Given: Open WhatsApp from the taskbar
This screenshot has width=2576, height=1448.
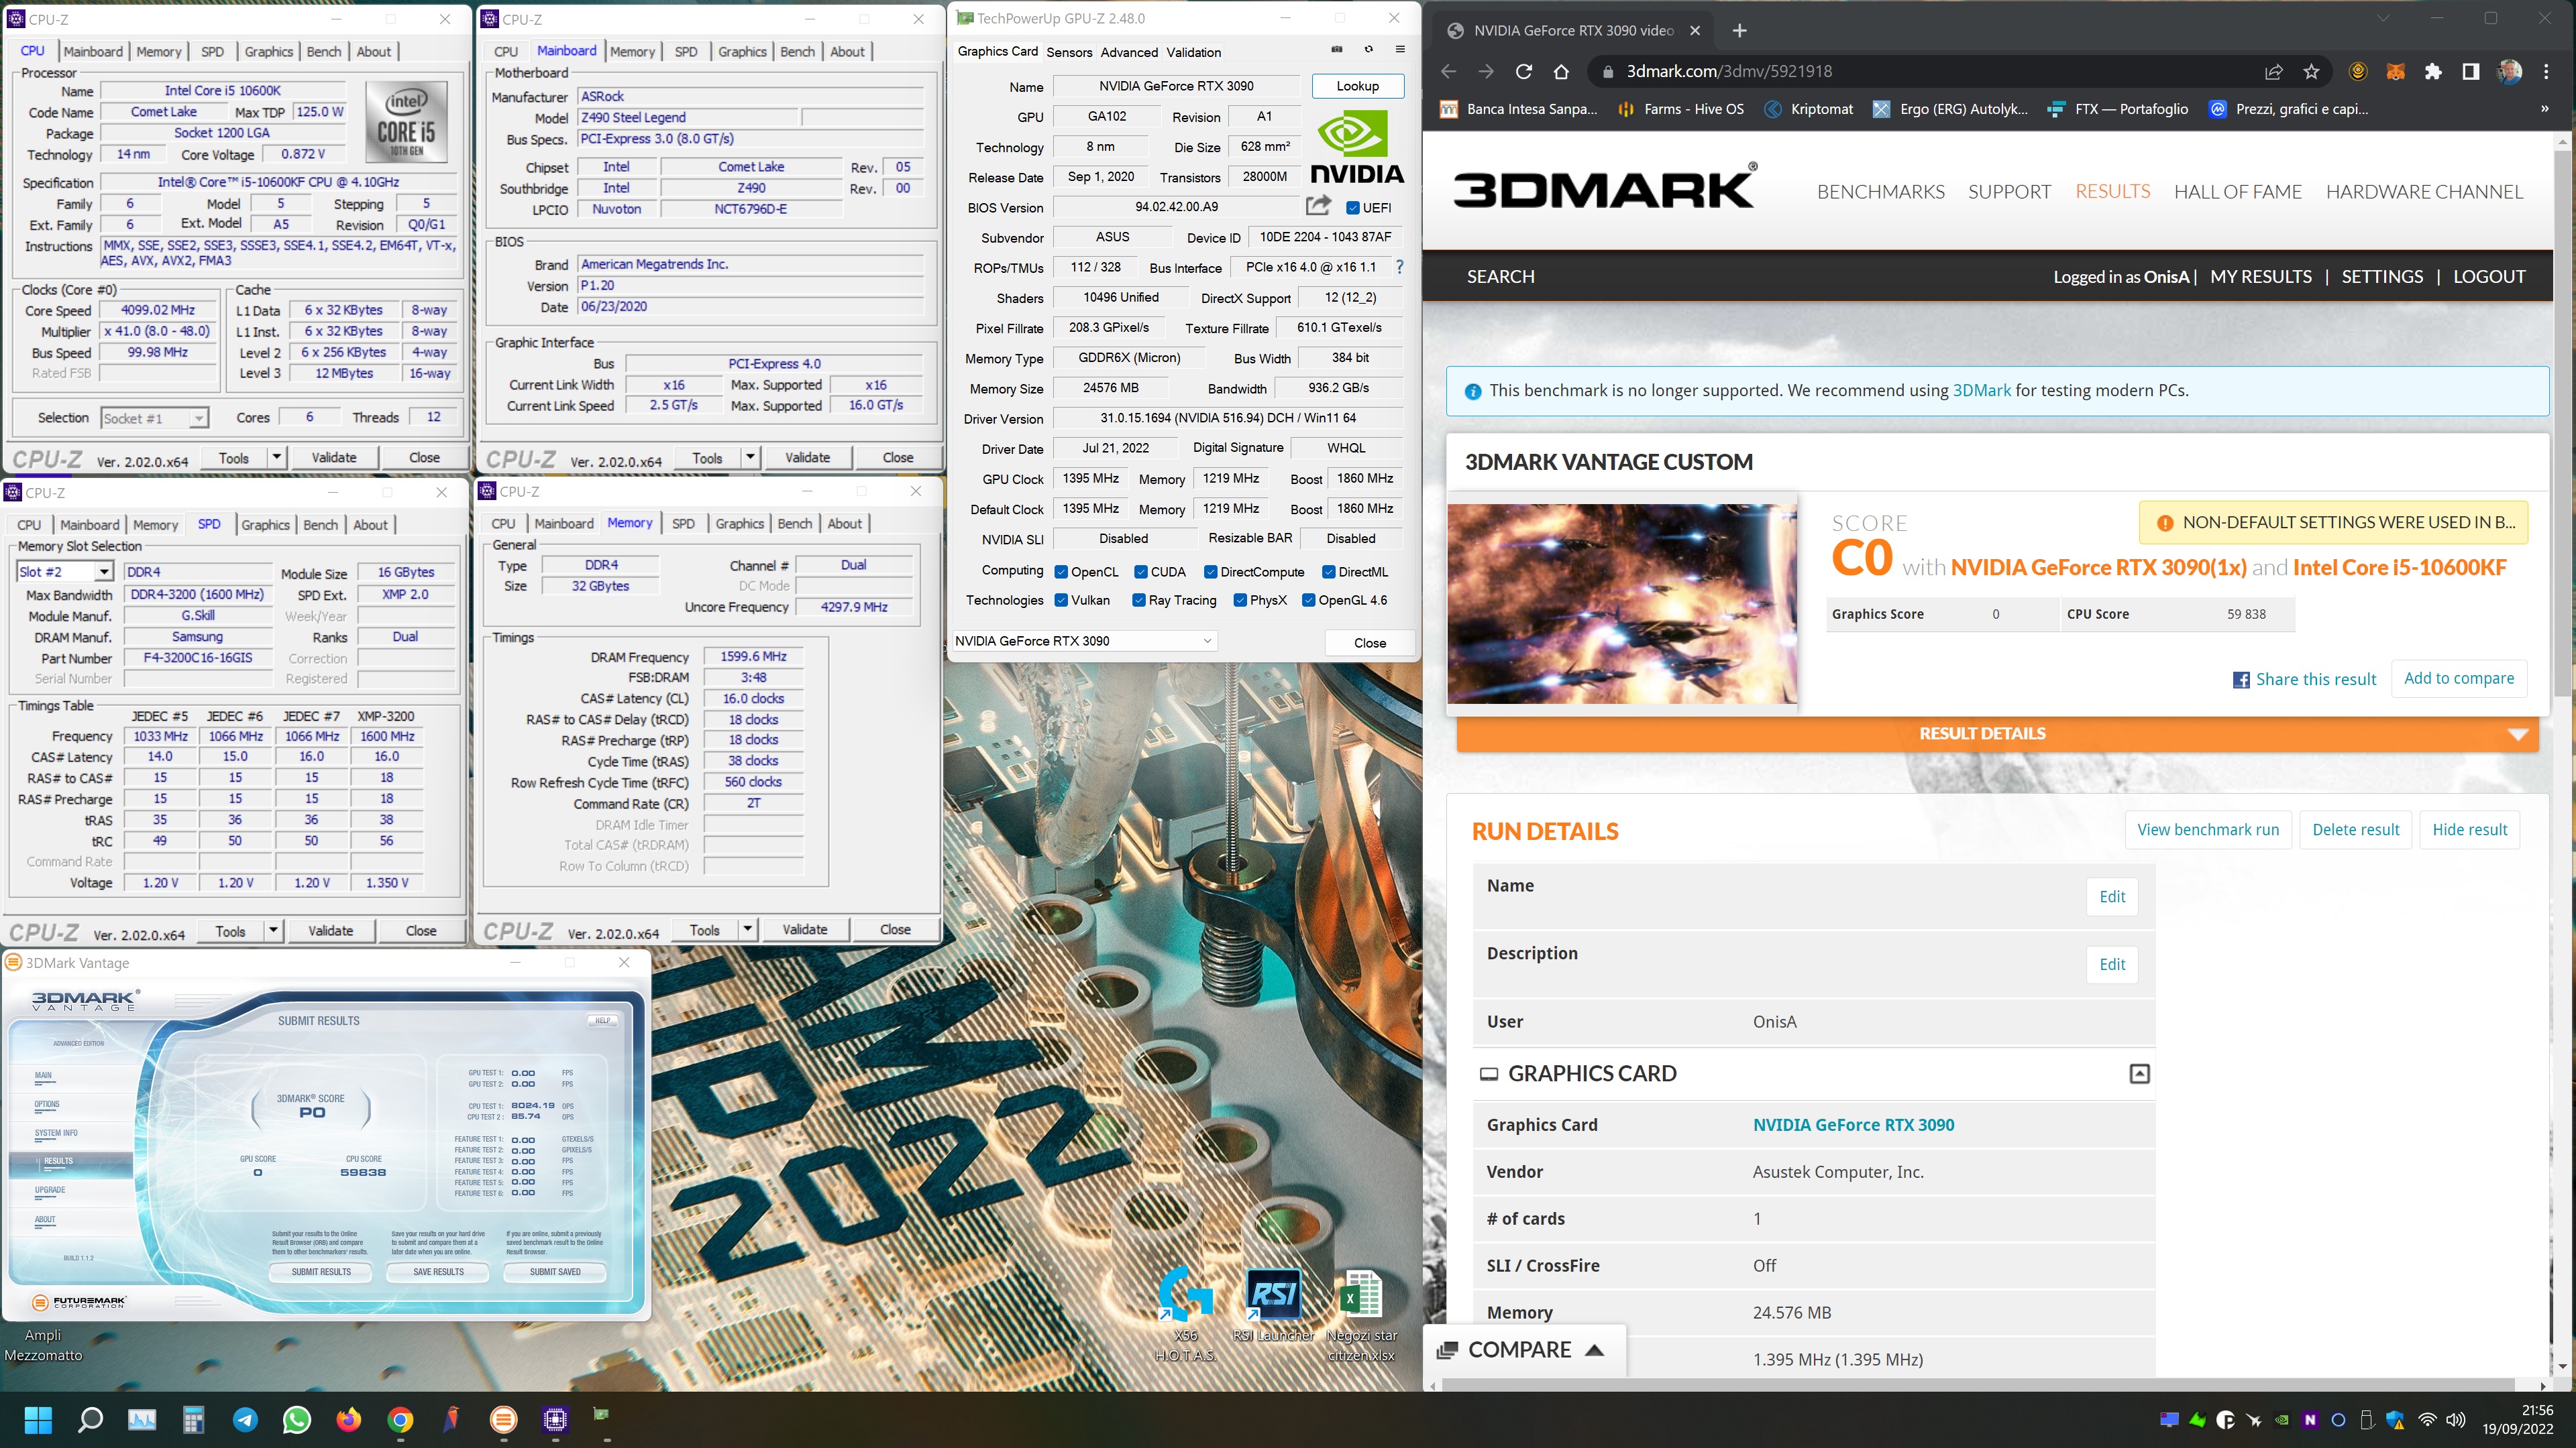Looking at the screenshot, I should click(297, 1419).
